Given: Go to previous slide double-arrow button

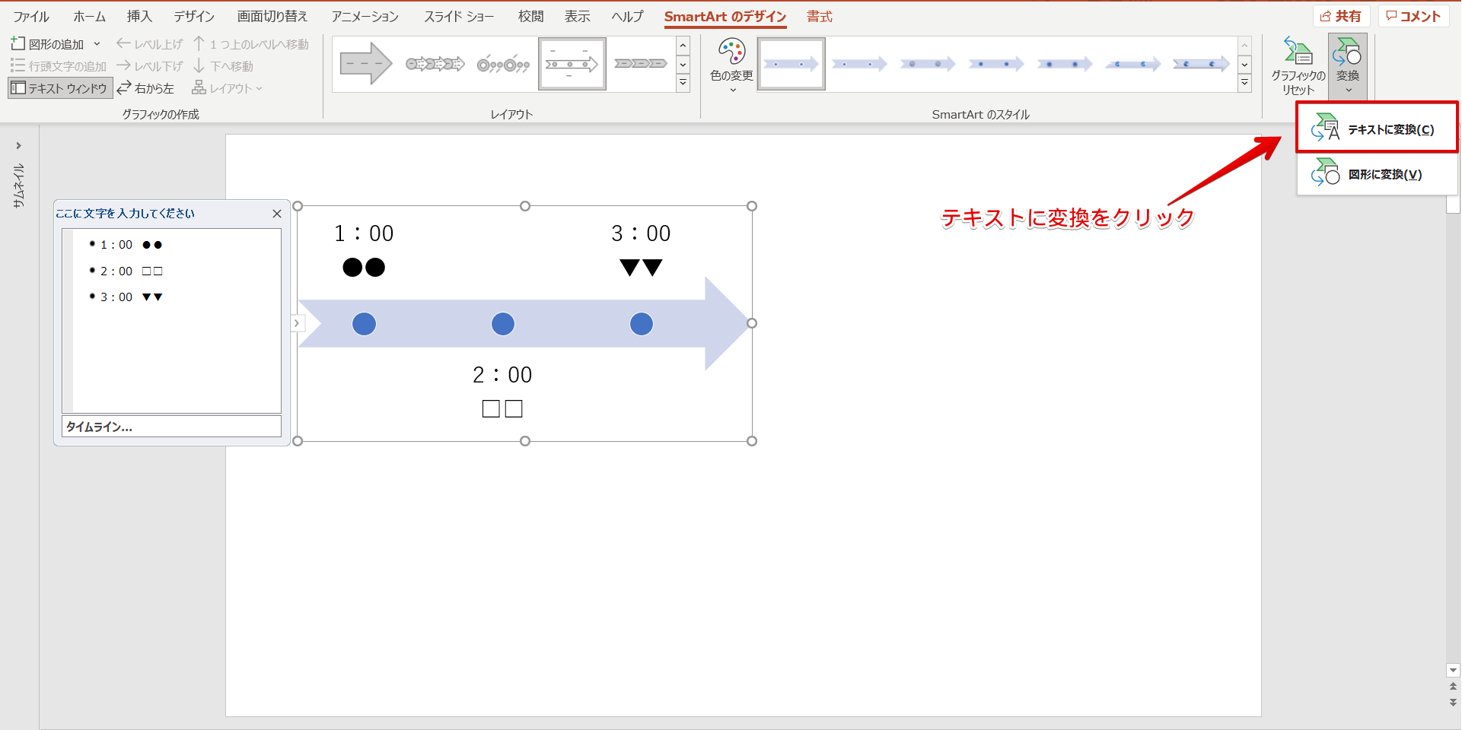Looking at the screenshot, I should pyautogui.click(x=1453, y=687).
